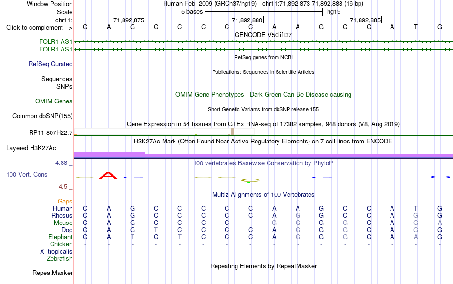This screenshot has width=453, height=284.
Task: Click the OMIM Genes track label
Action: tap(54, 101)
